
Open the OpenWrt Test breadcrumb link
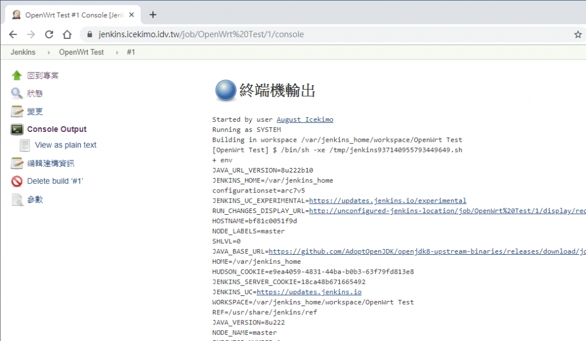point(81,52)
